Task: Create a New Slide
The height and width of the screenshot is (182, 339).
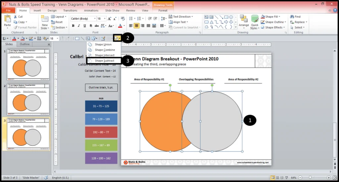Action: [45, 22]
